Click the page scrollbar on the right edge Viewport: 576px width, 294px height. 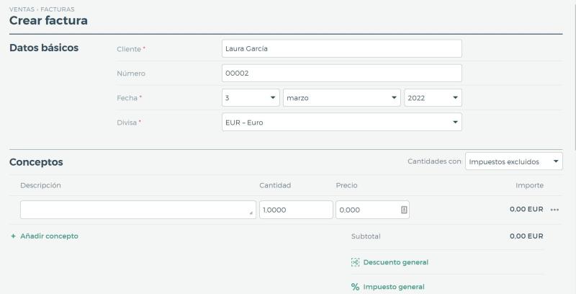[x=574, y=76]
